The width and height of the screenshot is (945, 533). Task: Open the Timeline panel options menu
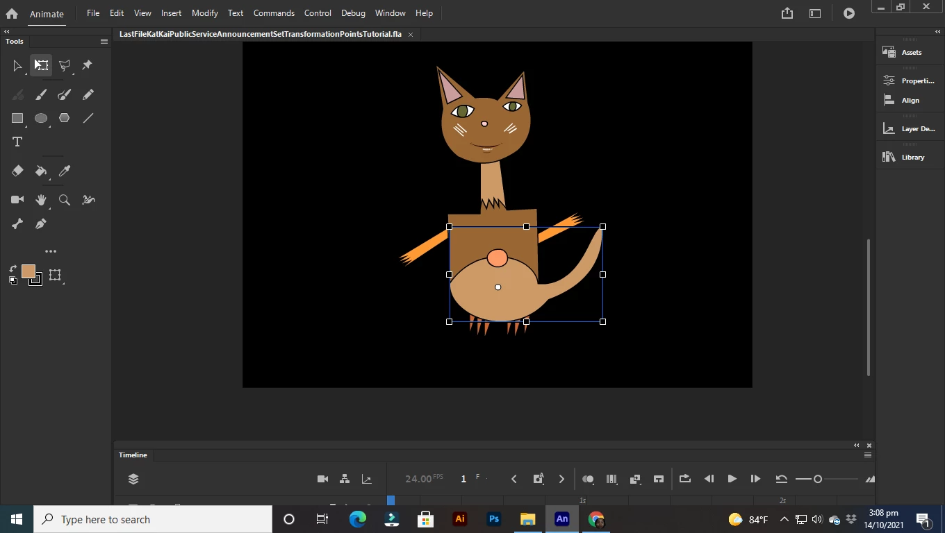tap(868, 455)
